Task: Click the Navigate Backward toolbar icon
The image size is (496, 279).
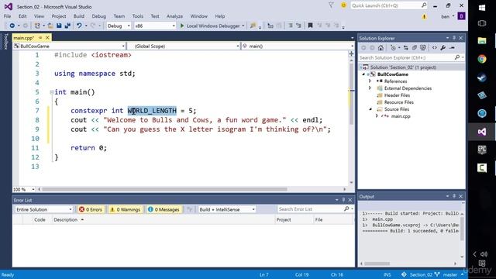Action: pos(12,26)
